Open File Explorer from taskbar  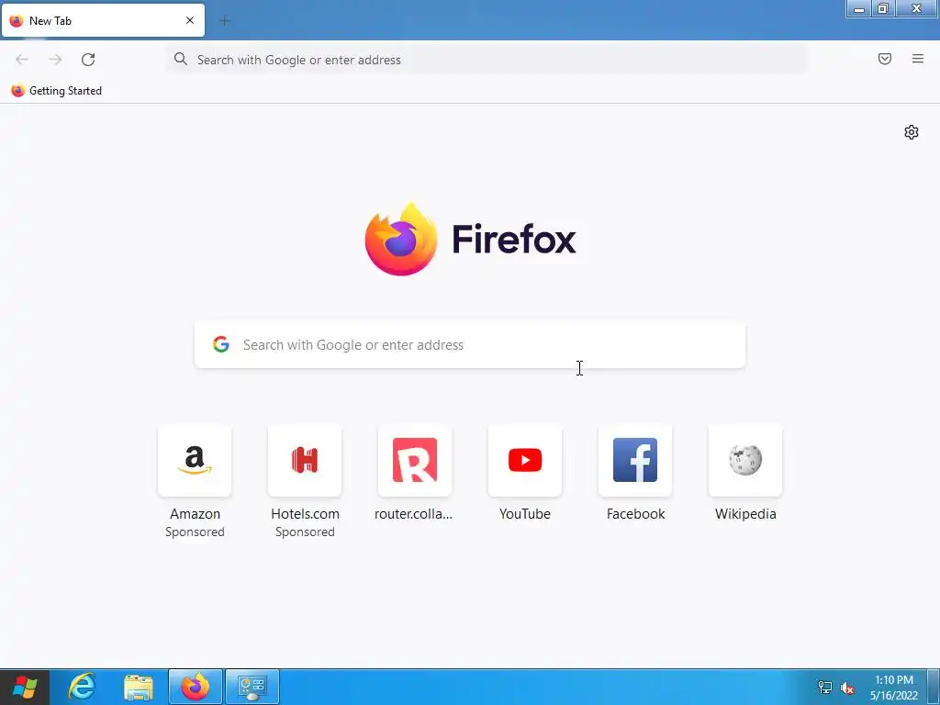pos(139,687)
